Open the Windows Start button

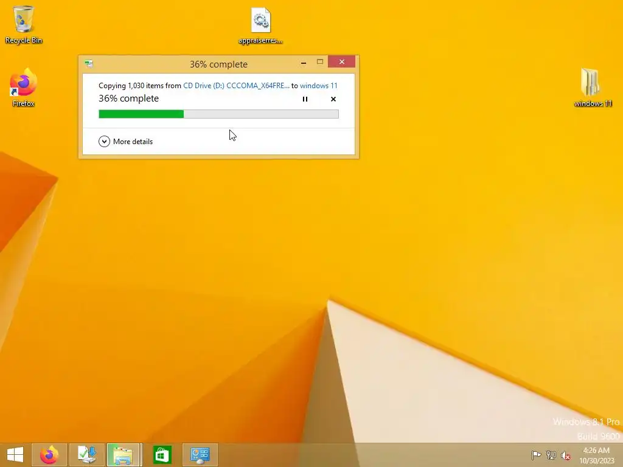15,455
